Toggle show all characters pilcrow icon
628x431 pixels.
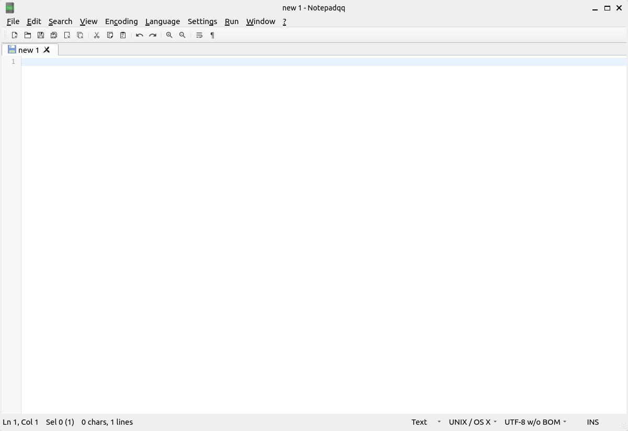[x=212, y=35]
